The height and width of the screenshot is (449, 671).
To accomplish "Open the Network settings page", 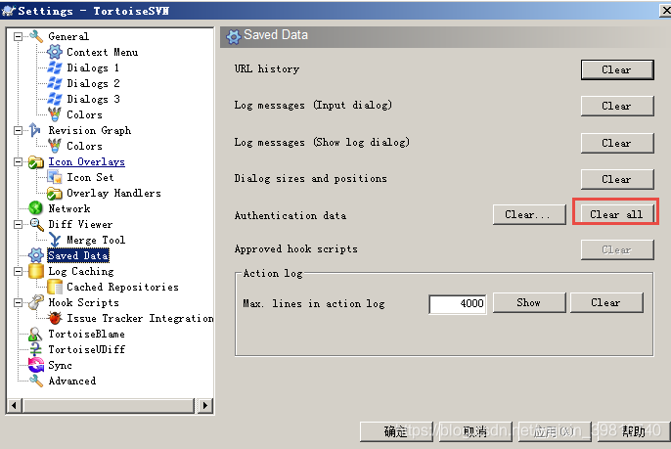I will (x=69, y=209).
